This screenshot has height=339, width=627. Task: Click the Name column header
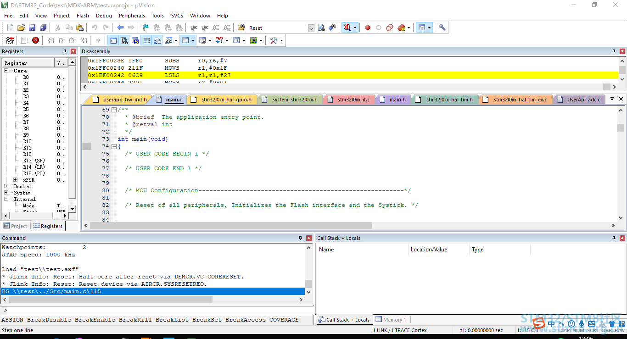coord(362,250)
